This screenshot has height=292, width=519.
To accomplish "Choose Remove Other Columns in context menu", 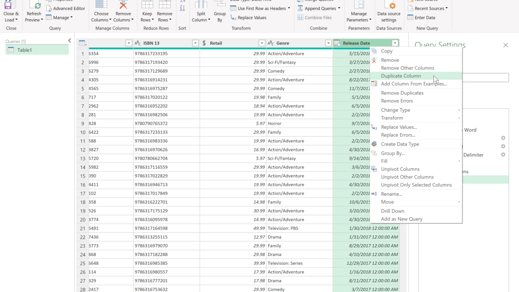I will click(x=407, y=68).
